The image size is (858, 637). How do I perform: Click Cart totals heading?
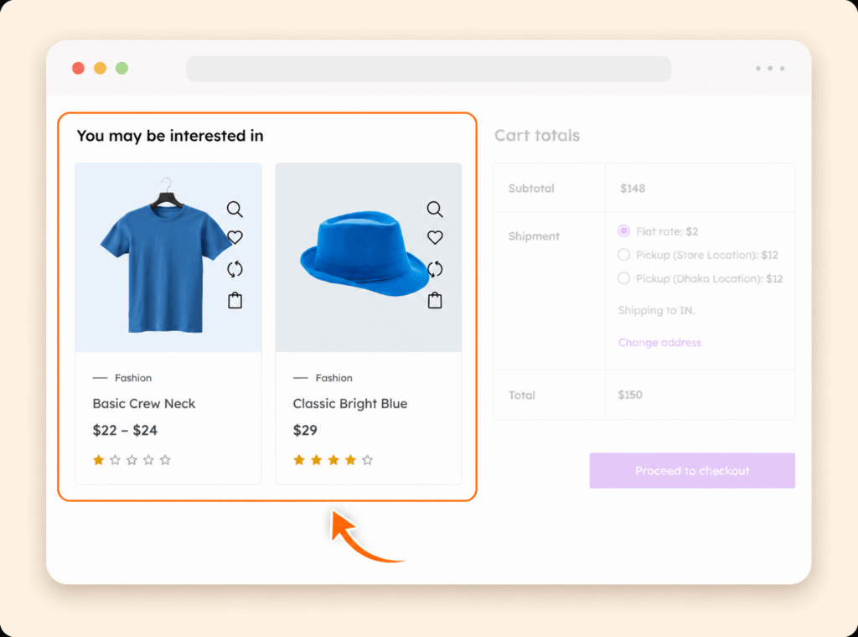click(x=537, y=135)
